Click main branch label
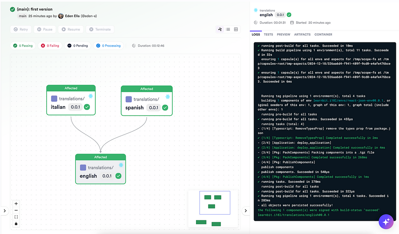Image resolution: width=399 pixels, height=234 pixels. [23, 16]
